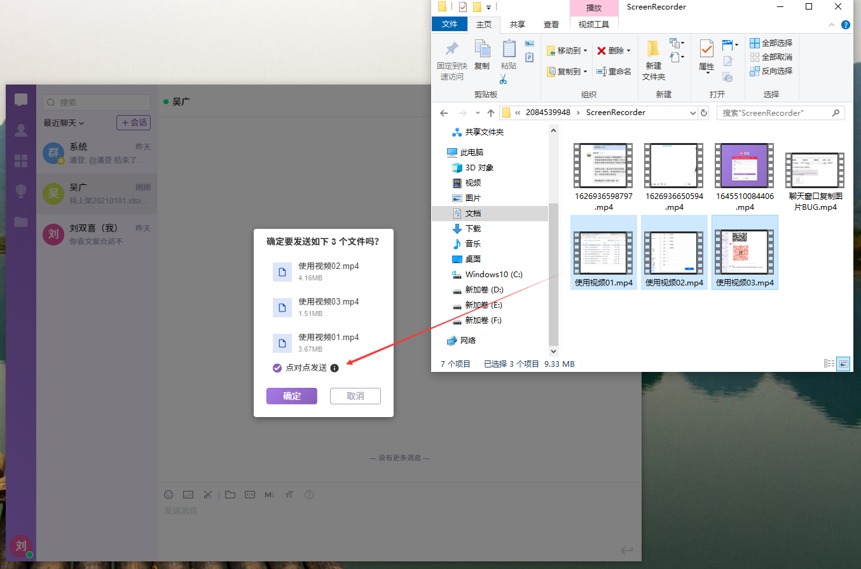The image size is (861, 569).
Task: Click the help question icon in chat toolbar
Action: [309, 494]
